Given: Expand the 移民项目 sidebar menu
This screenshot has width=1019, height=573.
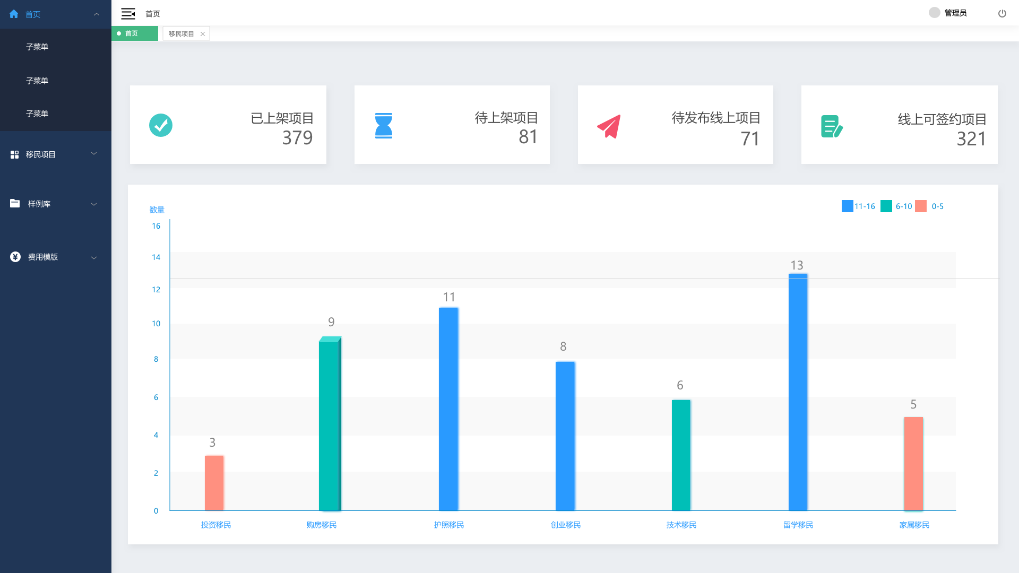Looking at the screenshot, I should point(40,154).
